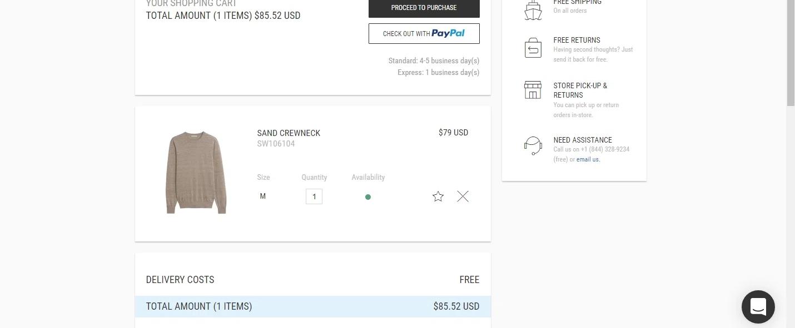The height and width of the screenshot is (328, 795).
Task: Click the Need Assistance heading
Action: click(x=582, y=140)
